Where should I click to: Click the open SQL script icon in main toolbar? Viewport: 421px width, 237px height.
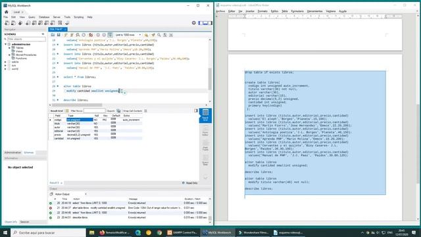click(13, 23)
